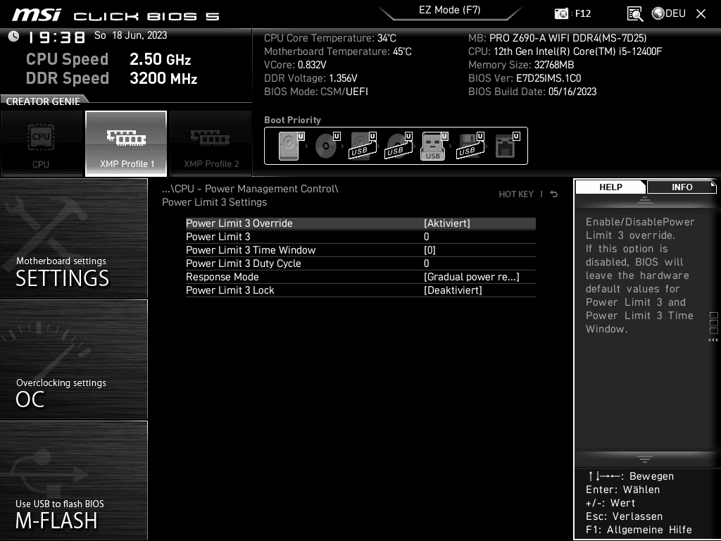Open Motherboard SETTINGS section
The height and width of the screenshot is (541, 721).
click(73, 238)
